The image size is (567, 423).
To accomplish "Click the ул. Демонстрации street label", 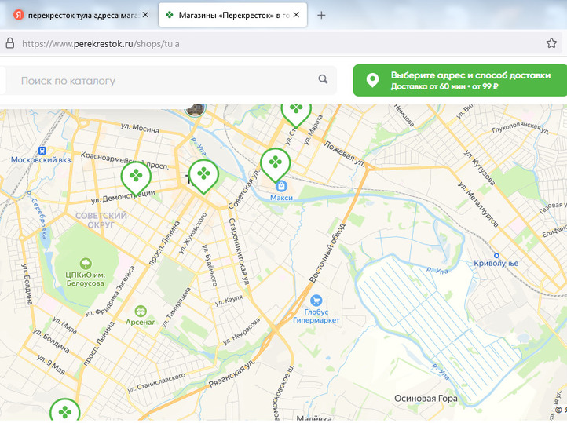I will click(123, 196).
